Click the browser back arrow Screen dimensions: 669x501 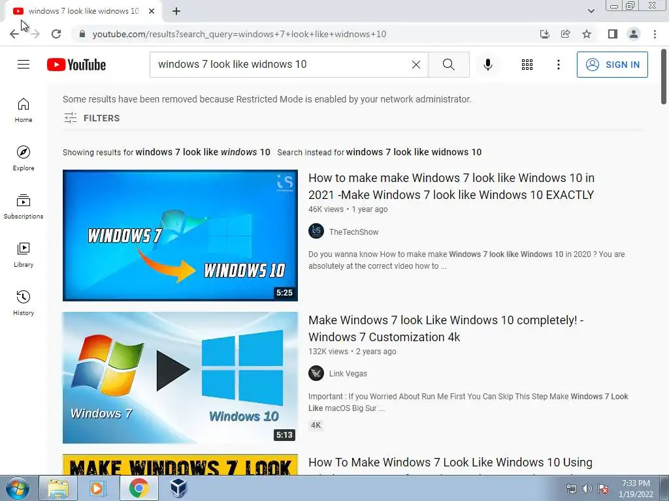(x=14, y=34)
